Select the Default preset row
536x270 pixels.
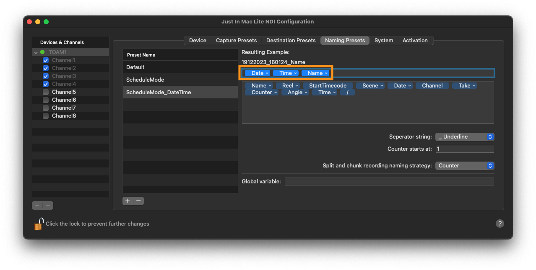point(180,67)
